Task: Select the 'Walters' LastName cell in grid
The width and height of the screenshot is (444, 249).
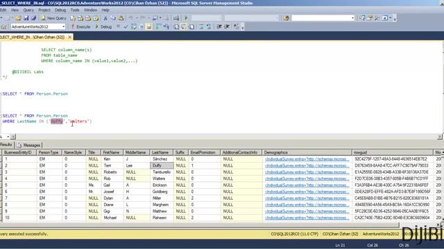Action: tap(162, 178)
